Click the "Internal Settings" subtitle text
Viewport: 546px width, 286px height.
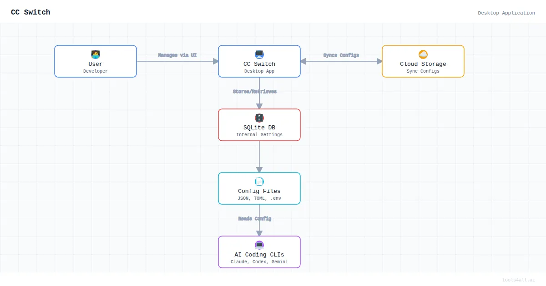259,135
